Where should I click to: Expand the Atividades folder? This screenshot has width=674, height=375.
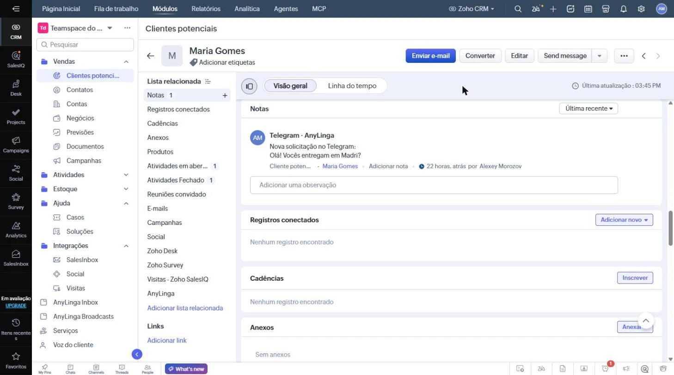[126, 175]
